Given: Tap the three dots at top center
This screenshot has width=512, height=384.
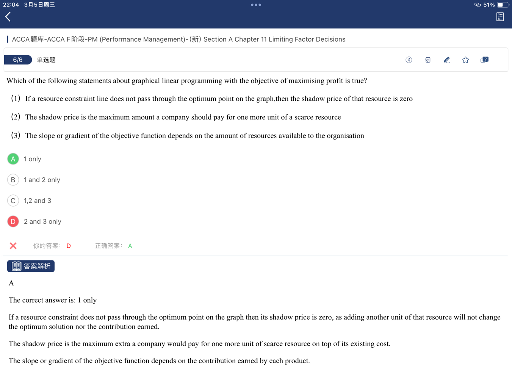Looking at the screenshot, I should point(256,5).
